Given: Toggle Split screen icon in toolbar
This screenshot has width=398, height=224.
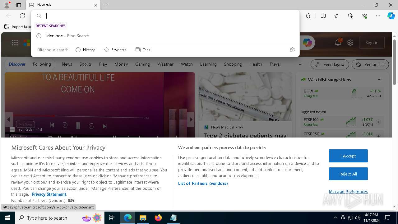Looking at the screenshot, I should click(323, 16).
